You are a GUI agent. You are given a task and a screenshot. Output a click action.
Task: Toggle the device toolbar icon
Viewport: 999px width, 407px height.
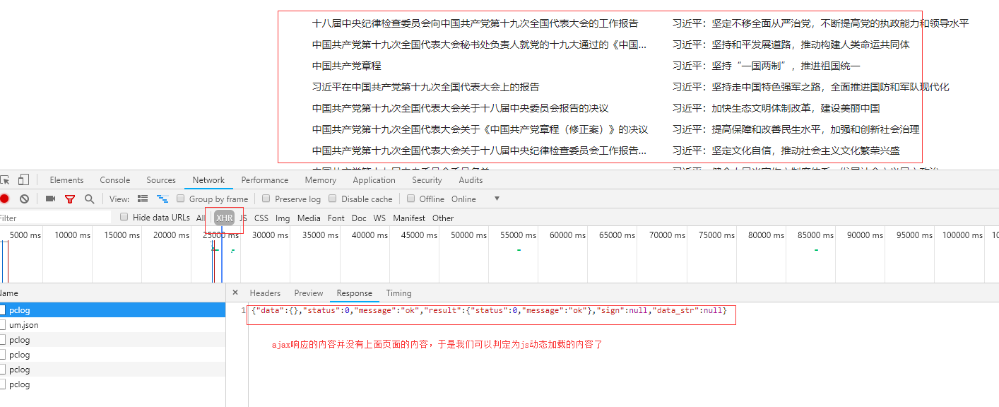pos(23,180)
